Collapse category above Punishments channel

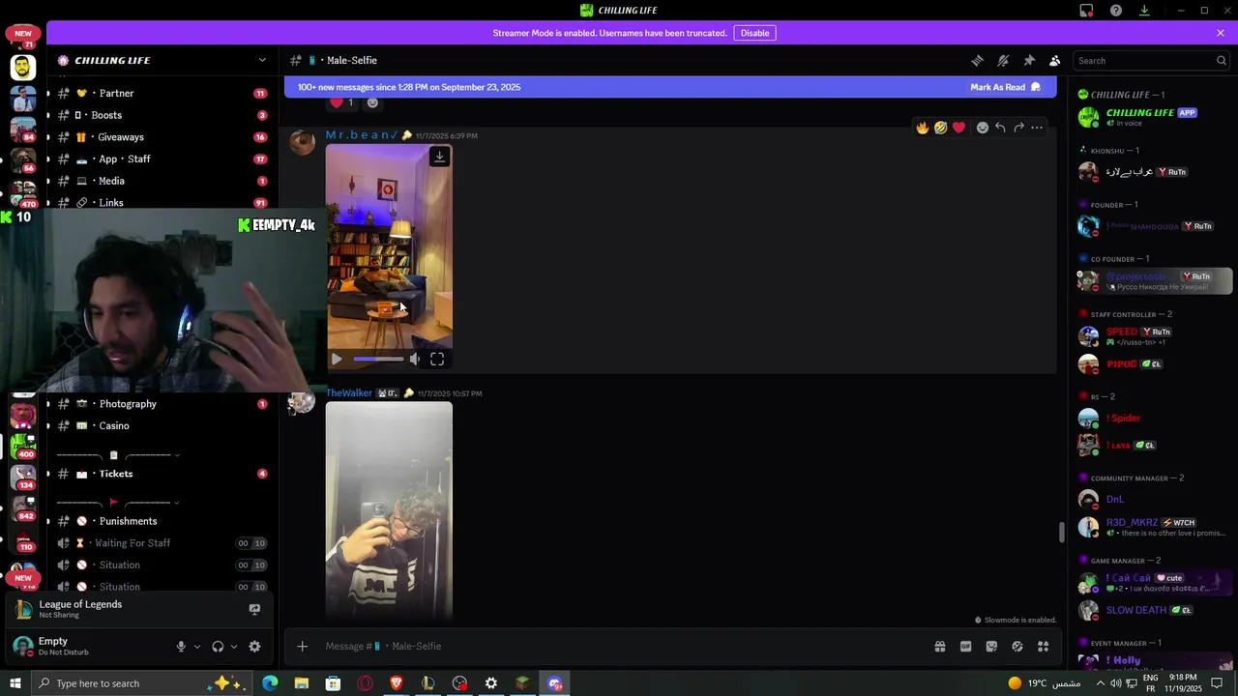pyautogui.click(x=118, y=503)
